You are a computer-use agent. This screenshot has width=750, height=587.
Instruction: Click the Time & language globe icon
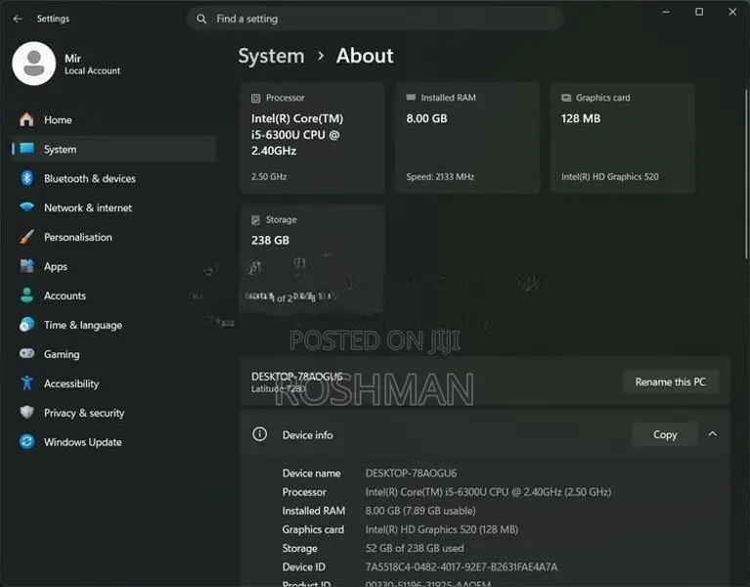[x=26, y=325]
